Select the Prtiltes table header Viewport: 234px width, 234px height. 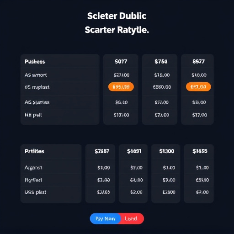click(34, 151)
